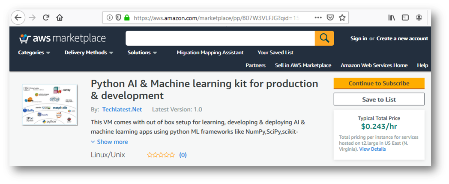Click the review count (0) link
Viewport: 449px width, 184px height.
pos(183,155)
